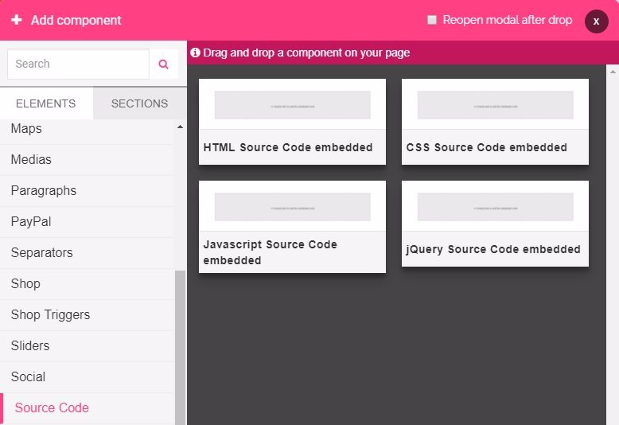Screen dimensions: 619x425
Task: Select the Elements tab
Action: coord(46,103)
